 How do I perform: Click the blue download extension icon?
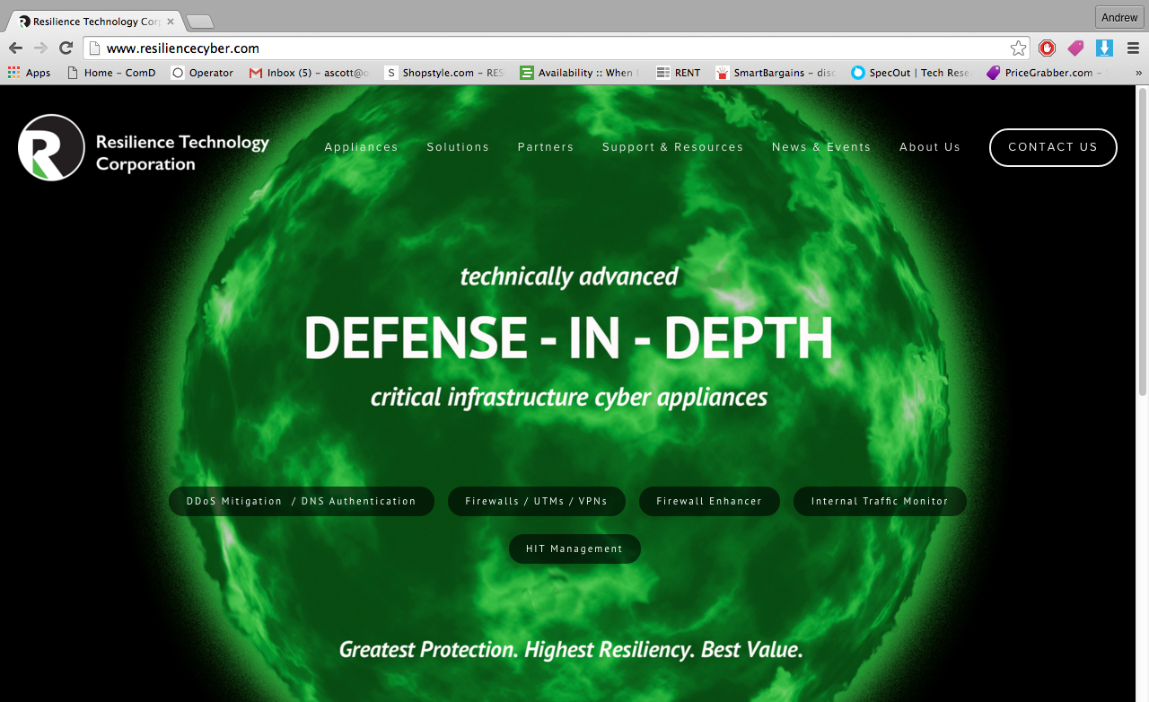click(x=1104, y=48)
